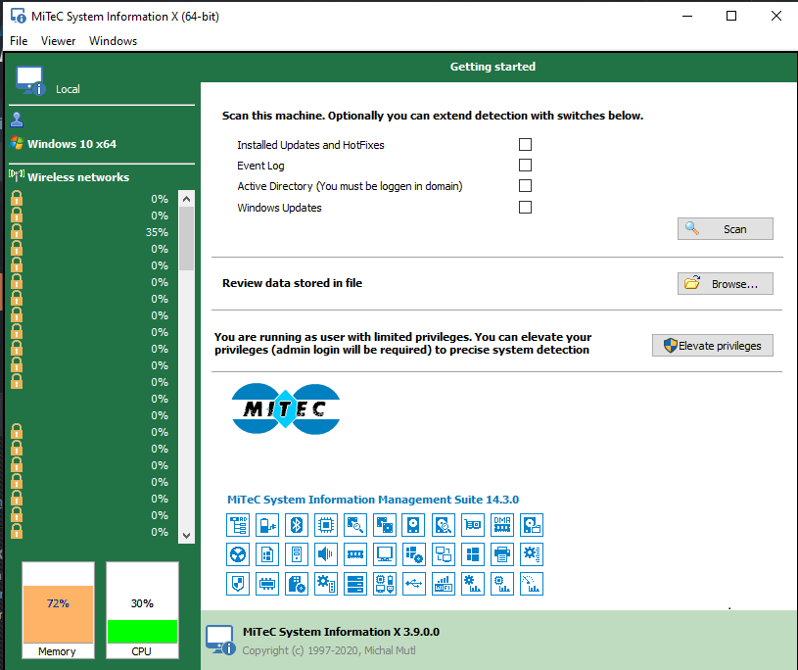Click the wireless list scroll-up arrow

pos(186,199)
